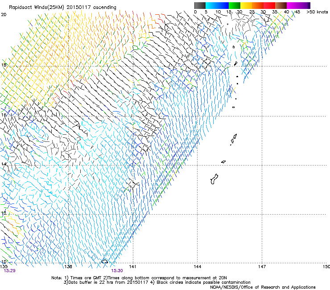The width and height of the screenshot is (330, 290).
Task: Click the cyan 5-10 knots legend segment
Action: tap(211, 5)
